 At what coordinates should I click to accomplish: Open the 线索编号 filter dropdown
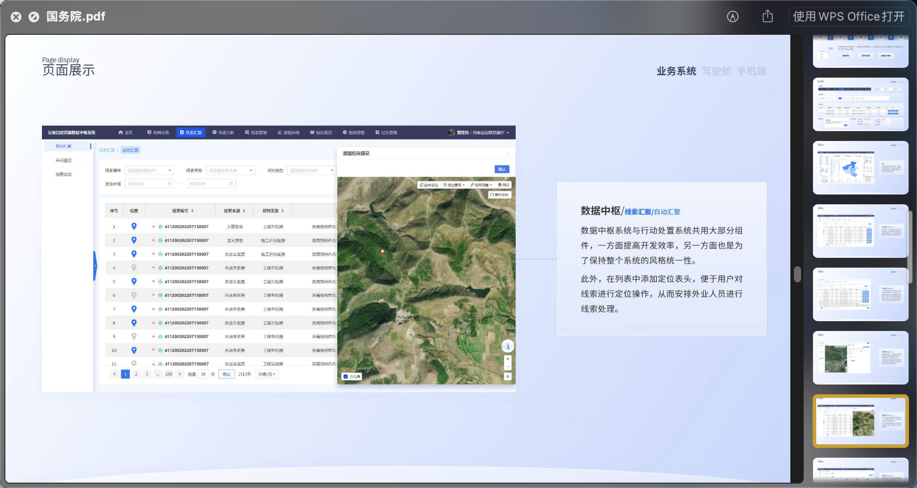pyautogui.click(x=149, y=170)
